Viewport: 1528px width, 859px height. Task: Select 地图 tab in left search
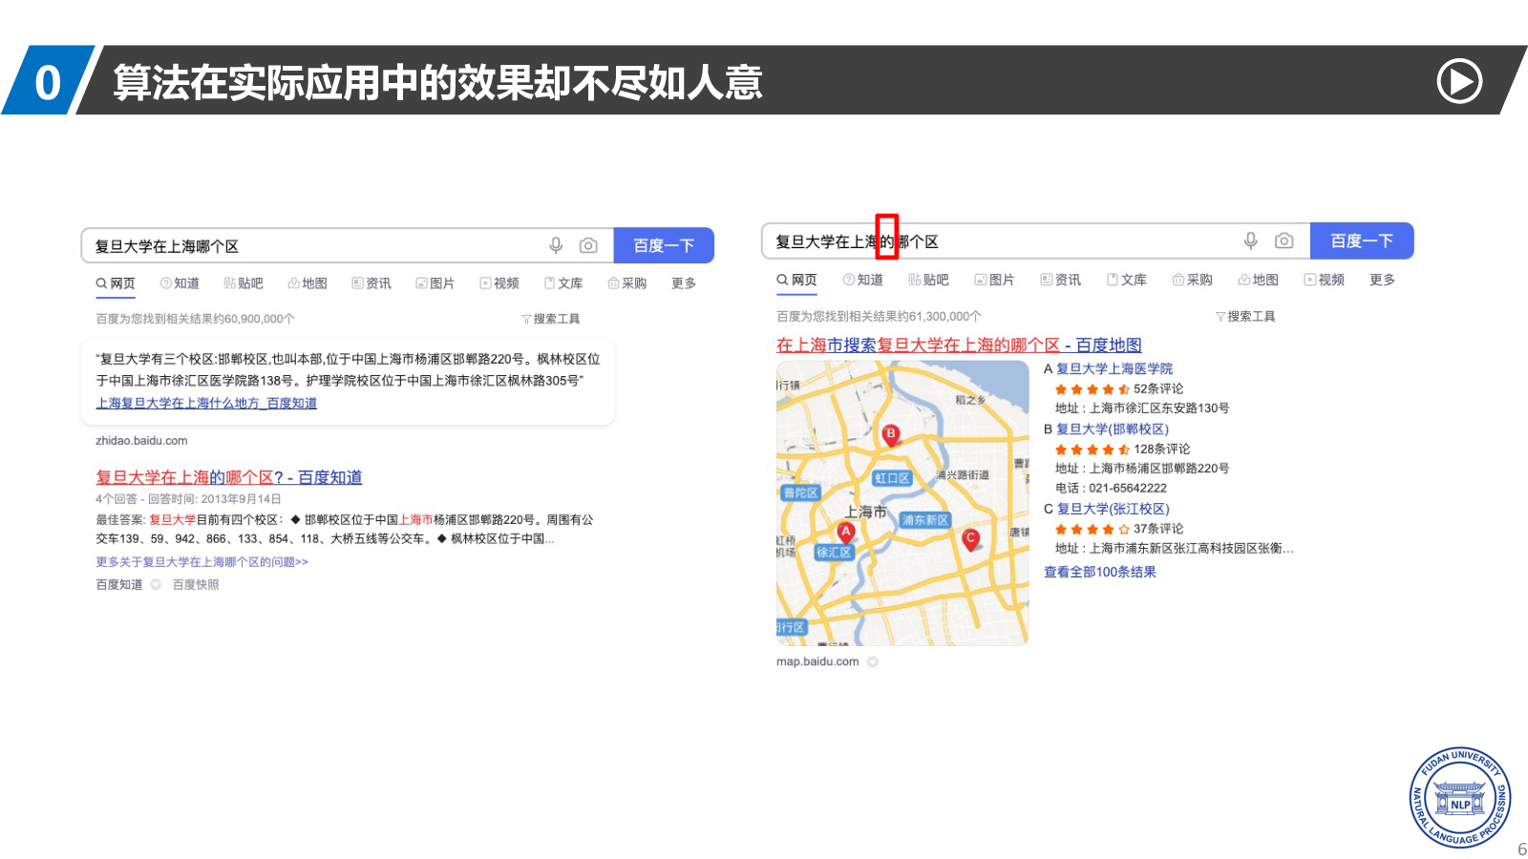(x=308, y=283)
